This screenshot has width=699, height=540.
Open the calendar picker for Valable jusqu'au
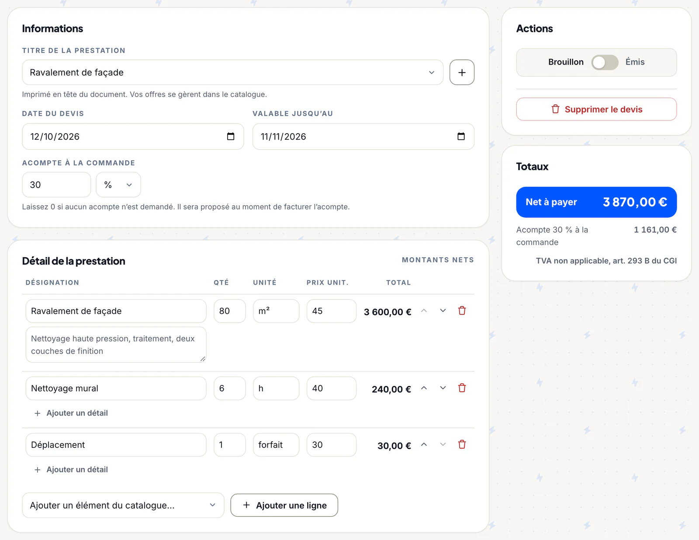click(x=461, y=137)
